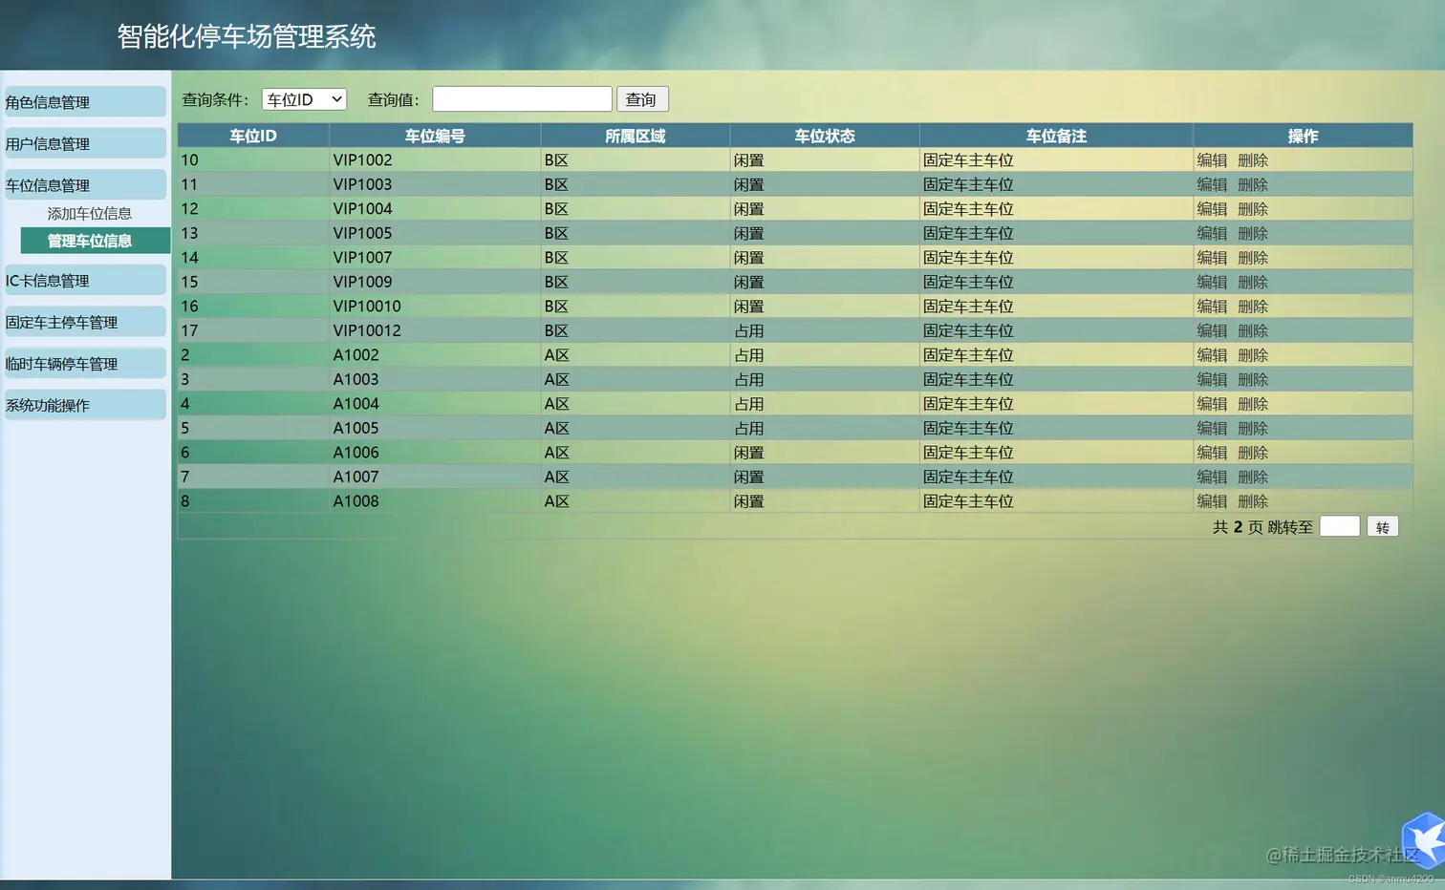Focus the 跳转至 page number field
The width and height of the screenshot is (1445, 890).
[1340, 526]
